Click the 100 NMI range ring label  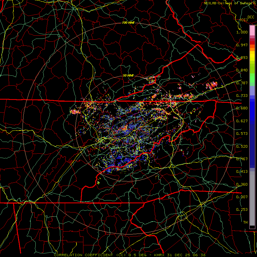coord(128,23)
